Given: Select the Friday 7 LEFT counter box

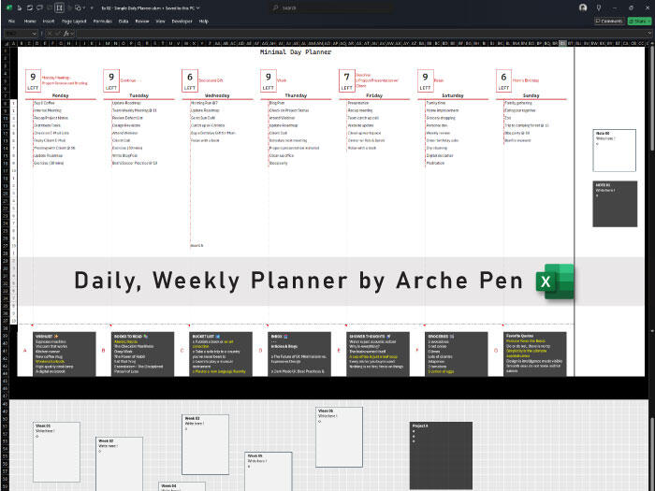Looking at the screenshot, I should pyautogui.click(x=346, y=81).
